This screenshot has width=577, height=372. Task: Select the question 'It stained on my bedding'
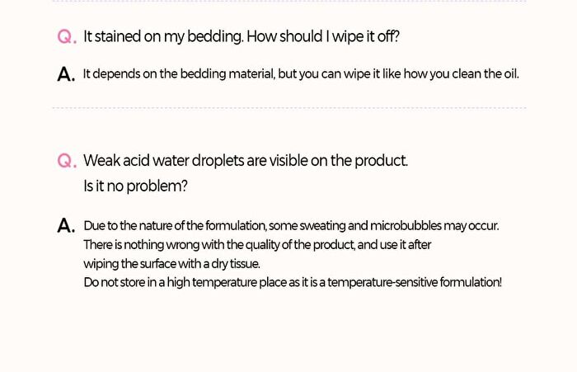(242, 37)
